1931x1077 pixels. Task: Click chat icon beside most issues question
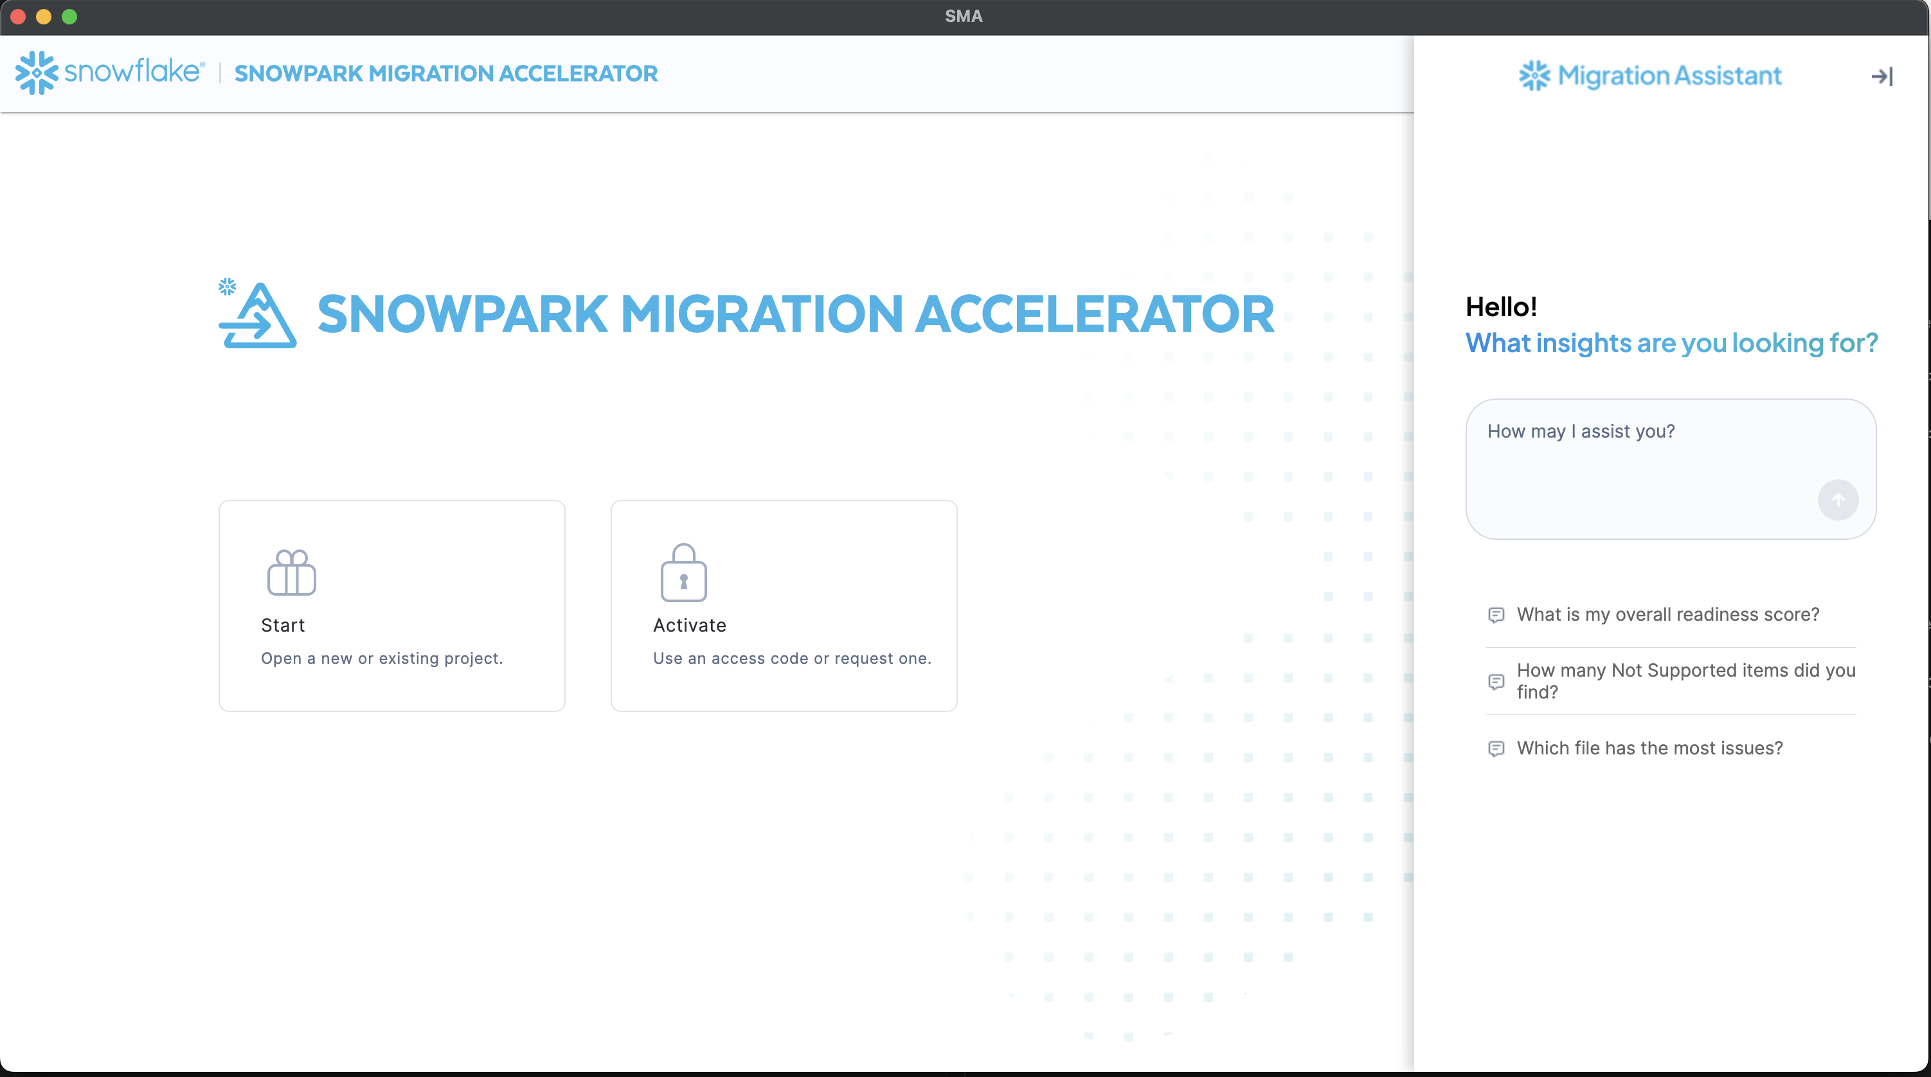[1495, 748]
